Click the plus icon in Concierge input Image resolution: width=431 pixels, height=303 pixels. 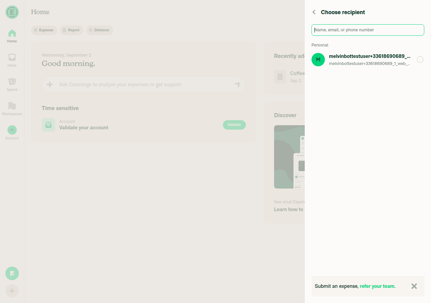pos(50,85)
